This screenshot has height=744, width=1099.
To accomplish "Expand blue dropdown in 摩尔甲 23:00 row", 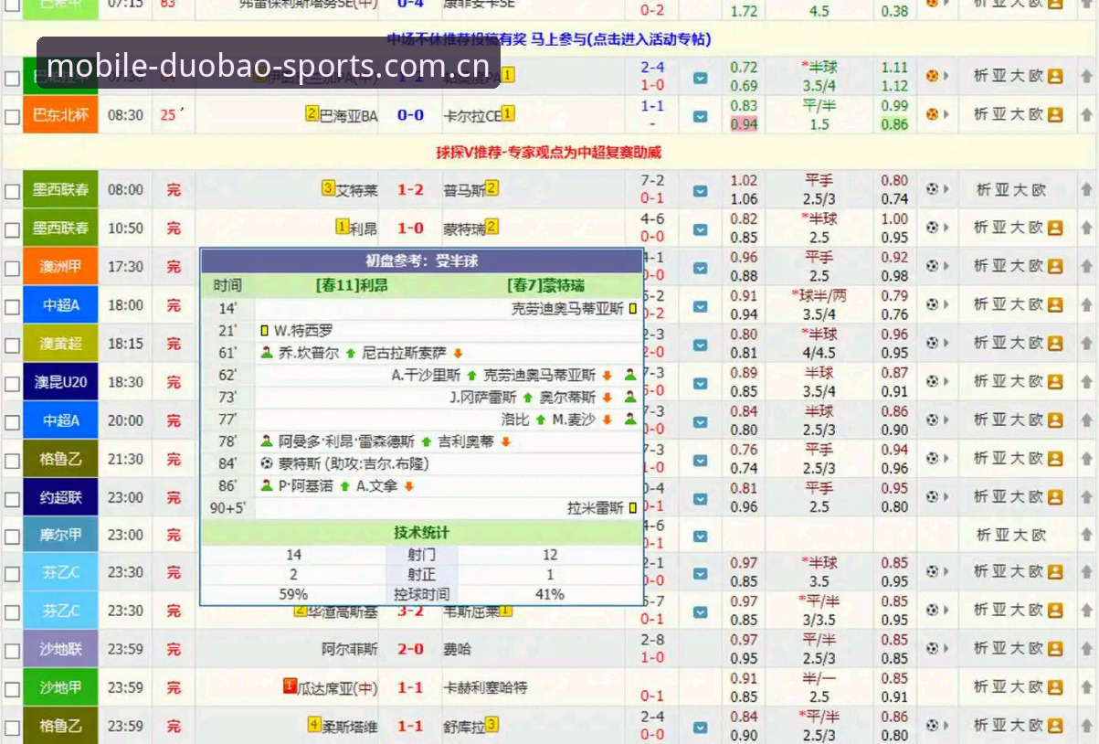I will (x=700, y=537).
